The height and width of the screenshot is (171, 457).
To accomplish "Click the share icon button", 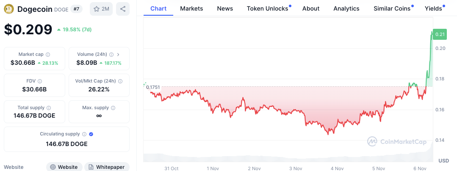I will pos(122,9).
